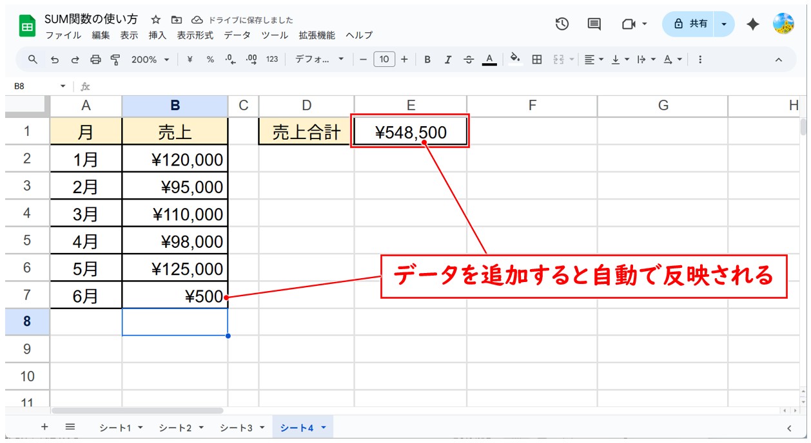
Task: Click the undo arrow icon
Action: 54,59
